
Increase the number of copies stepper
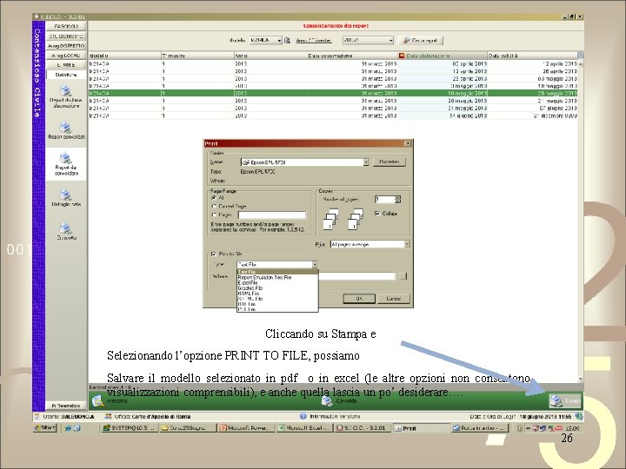tap(397, 197)
